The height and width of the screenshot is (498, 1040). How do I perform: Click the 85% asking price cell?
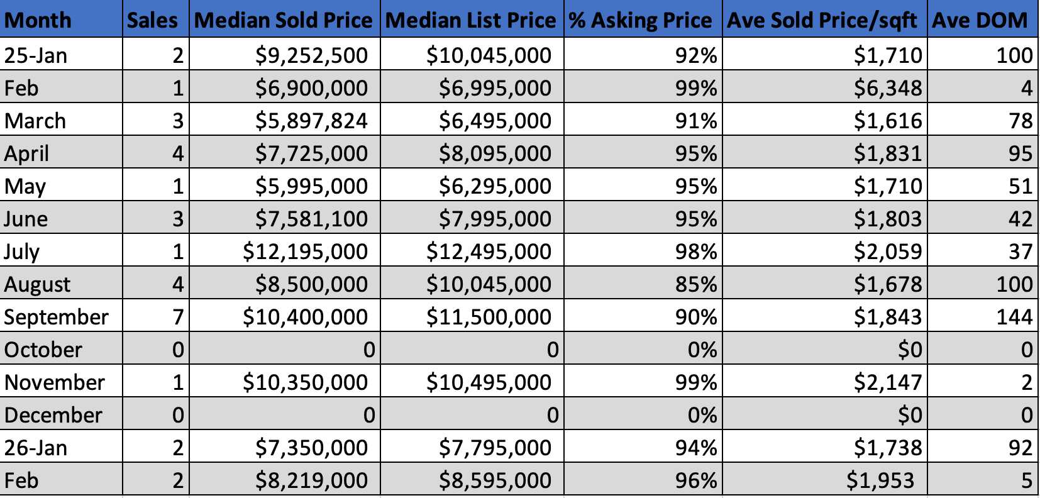click(696, 284)
